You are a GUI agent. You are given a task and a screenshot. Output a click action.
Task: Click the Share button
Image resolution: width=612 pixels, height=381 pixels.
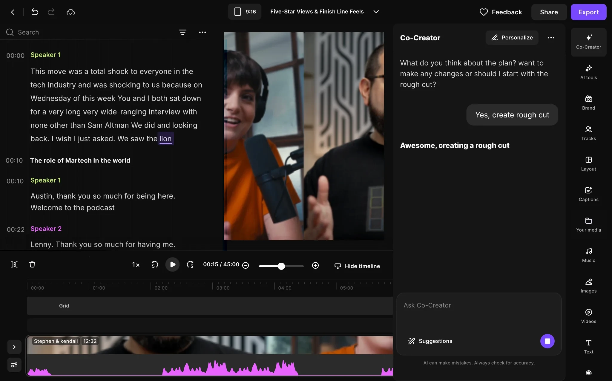point(549,12)
